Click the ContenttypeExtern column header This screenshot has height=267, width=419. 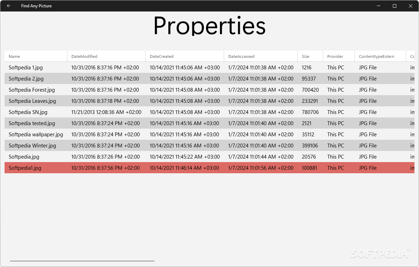click(x=380, y=56)
